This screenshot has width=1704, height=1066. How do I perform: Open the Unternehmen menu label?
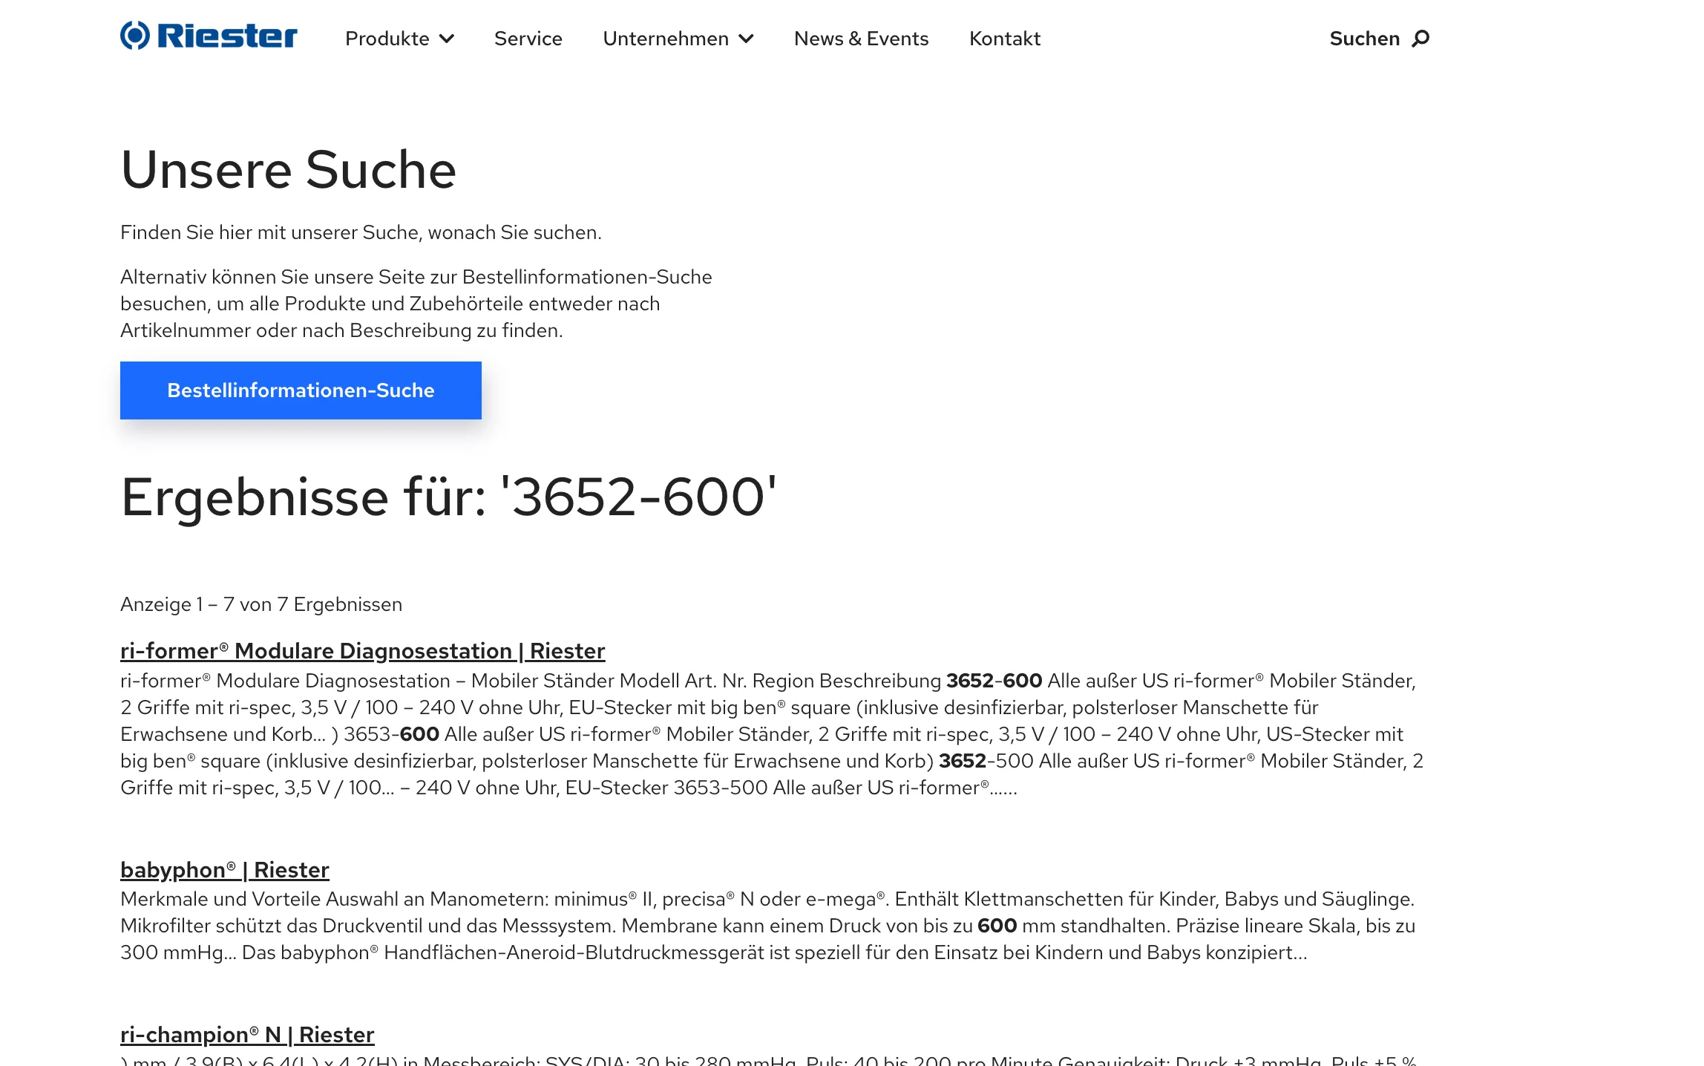point(666,39)
